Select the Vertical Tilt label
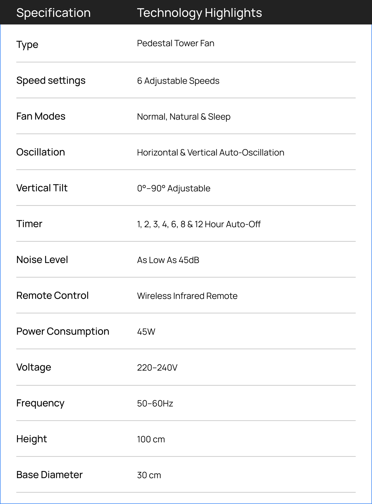 click(42, 188)
